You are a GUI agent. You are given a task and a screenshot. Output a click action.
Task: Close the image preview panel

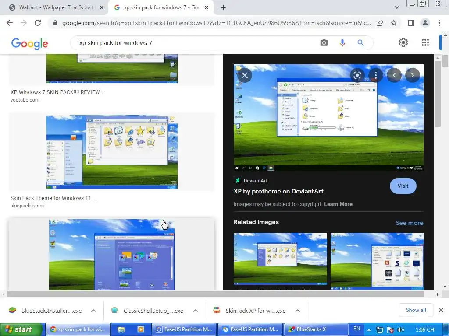pos(245,75)
